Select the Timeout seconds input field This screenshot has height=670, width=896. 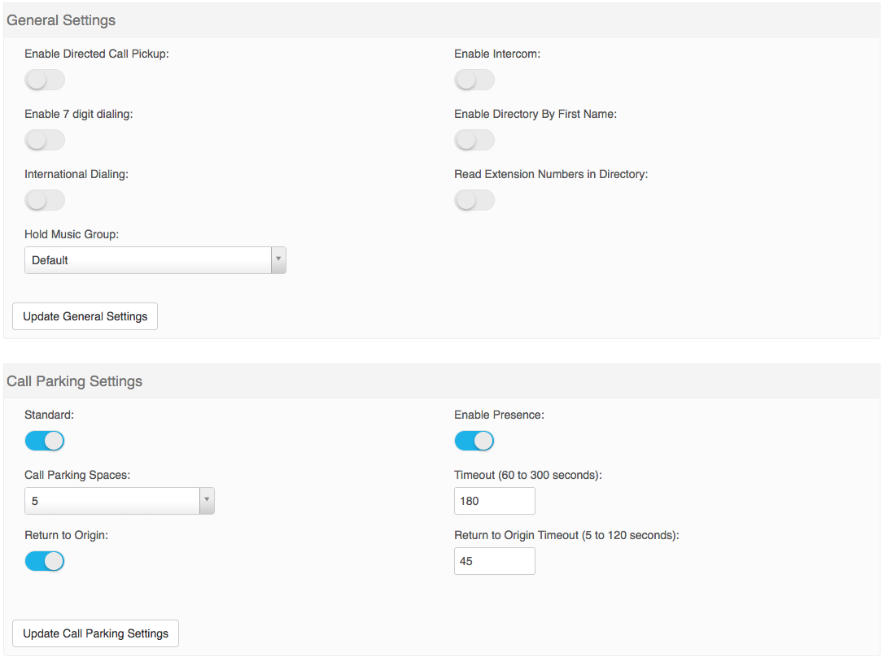pos(494,500)
